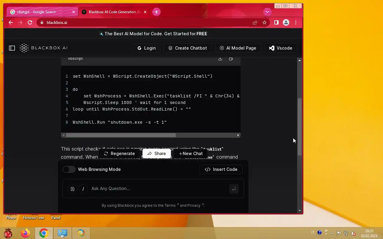
Task: Open the Chrome three-dot menu
Action: tap(296, 22)
